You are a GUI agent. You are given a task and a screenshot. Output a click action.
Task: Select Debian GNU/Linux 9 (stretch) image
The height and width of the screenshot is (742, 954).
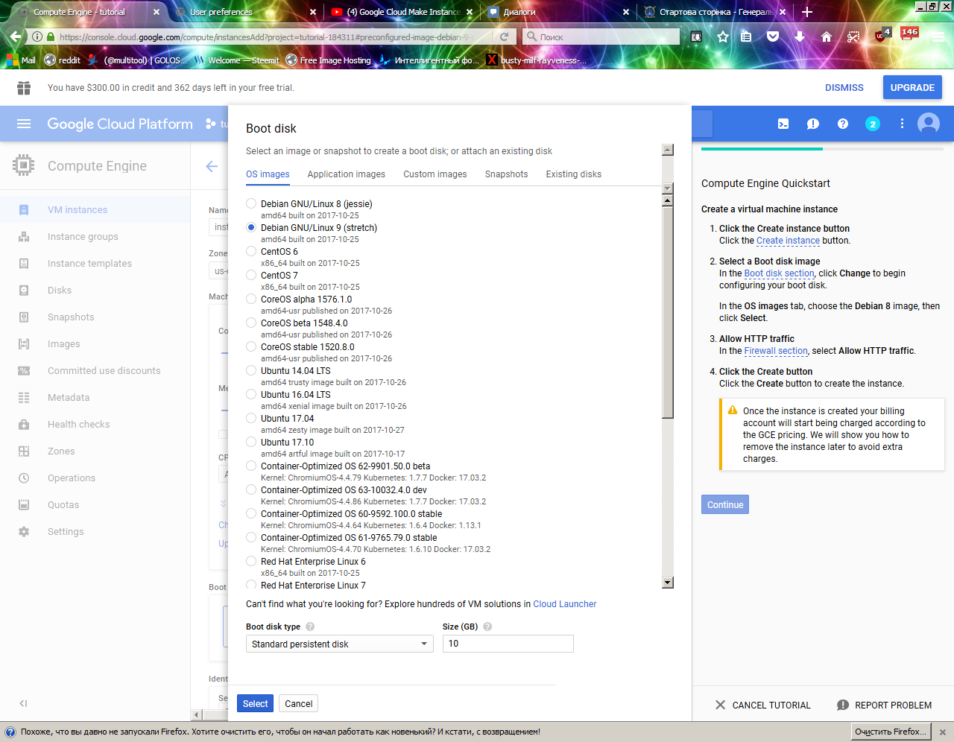(251, 227)
